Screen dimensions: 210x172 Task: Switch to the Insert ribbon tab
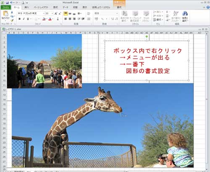pos(26,7)
